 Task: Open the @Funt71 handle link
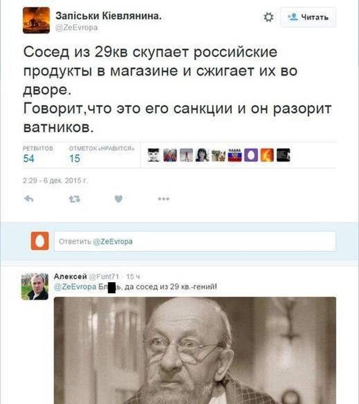104,276
